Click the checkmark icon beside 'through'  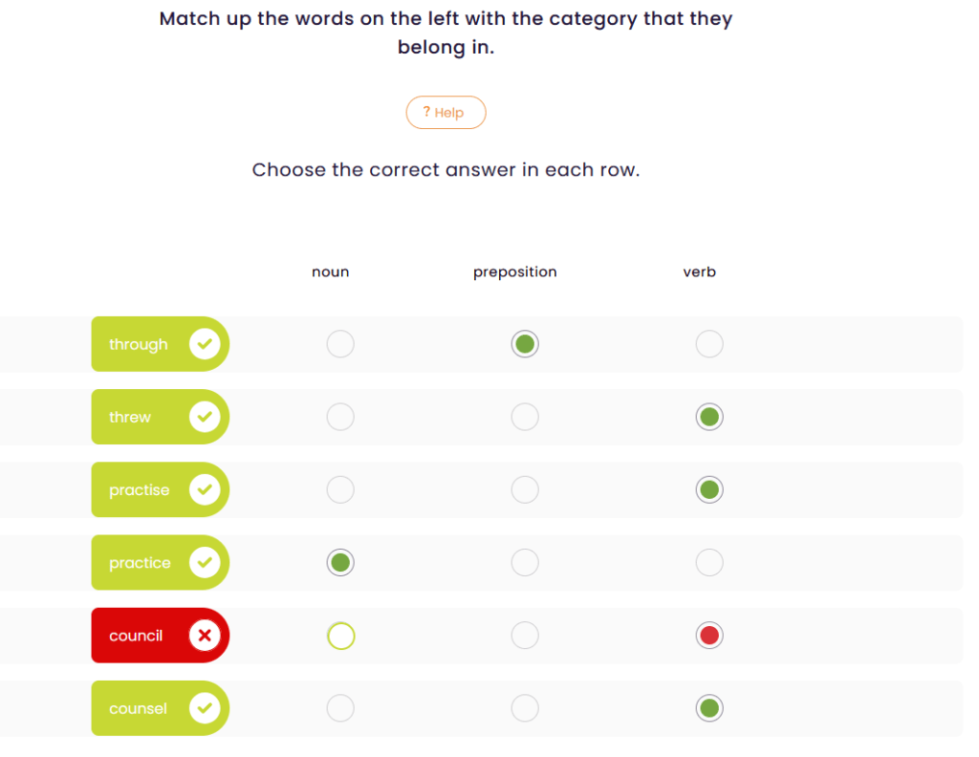click(205, 344)
